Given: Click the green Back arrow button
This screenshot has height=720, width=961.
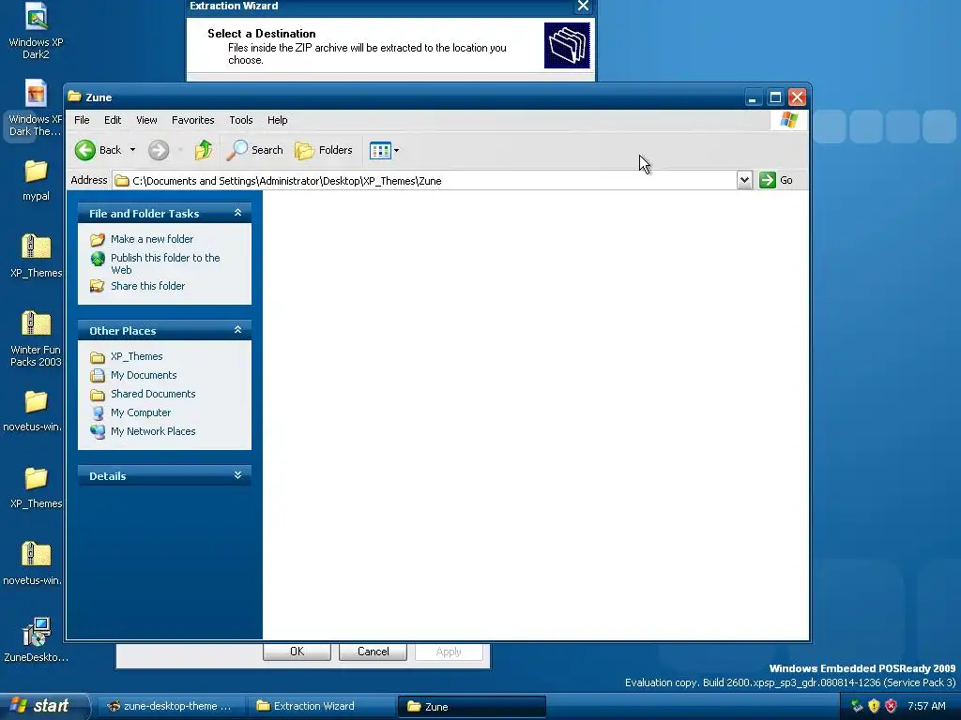Looking at the screenshot, I should 85,150.
